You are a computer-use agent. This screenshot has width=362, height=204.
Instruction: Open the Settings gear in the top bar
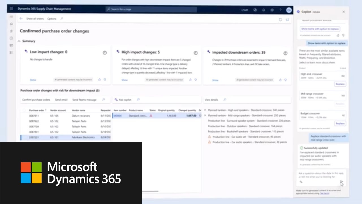point(272,10)
